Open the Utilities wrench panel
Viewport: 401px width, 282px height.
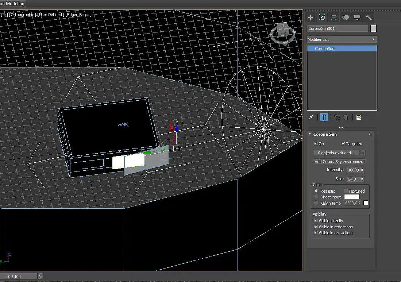coord(369,18)
